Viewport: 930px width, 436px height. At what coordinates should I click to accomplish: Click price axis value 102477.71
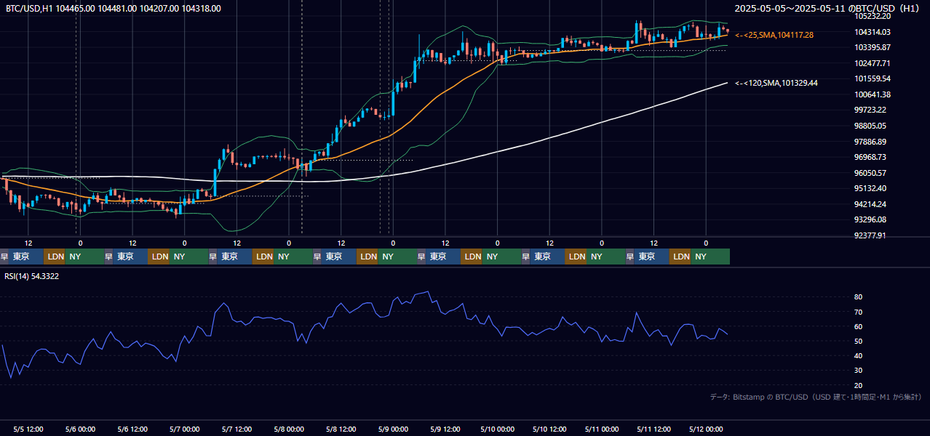(873, 63)
